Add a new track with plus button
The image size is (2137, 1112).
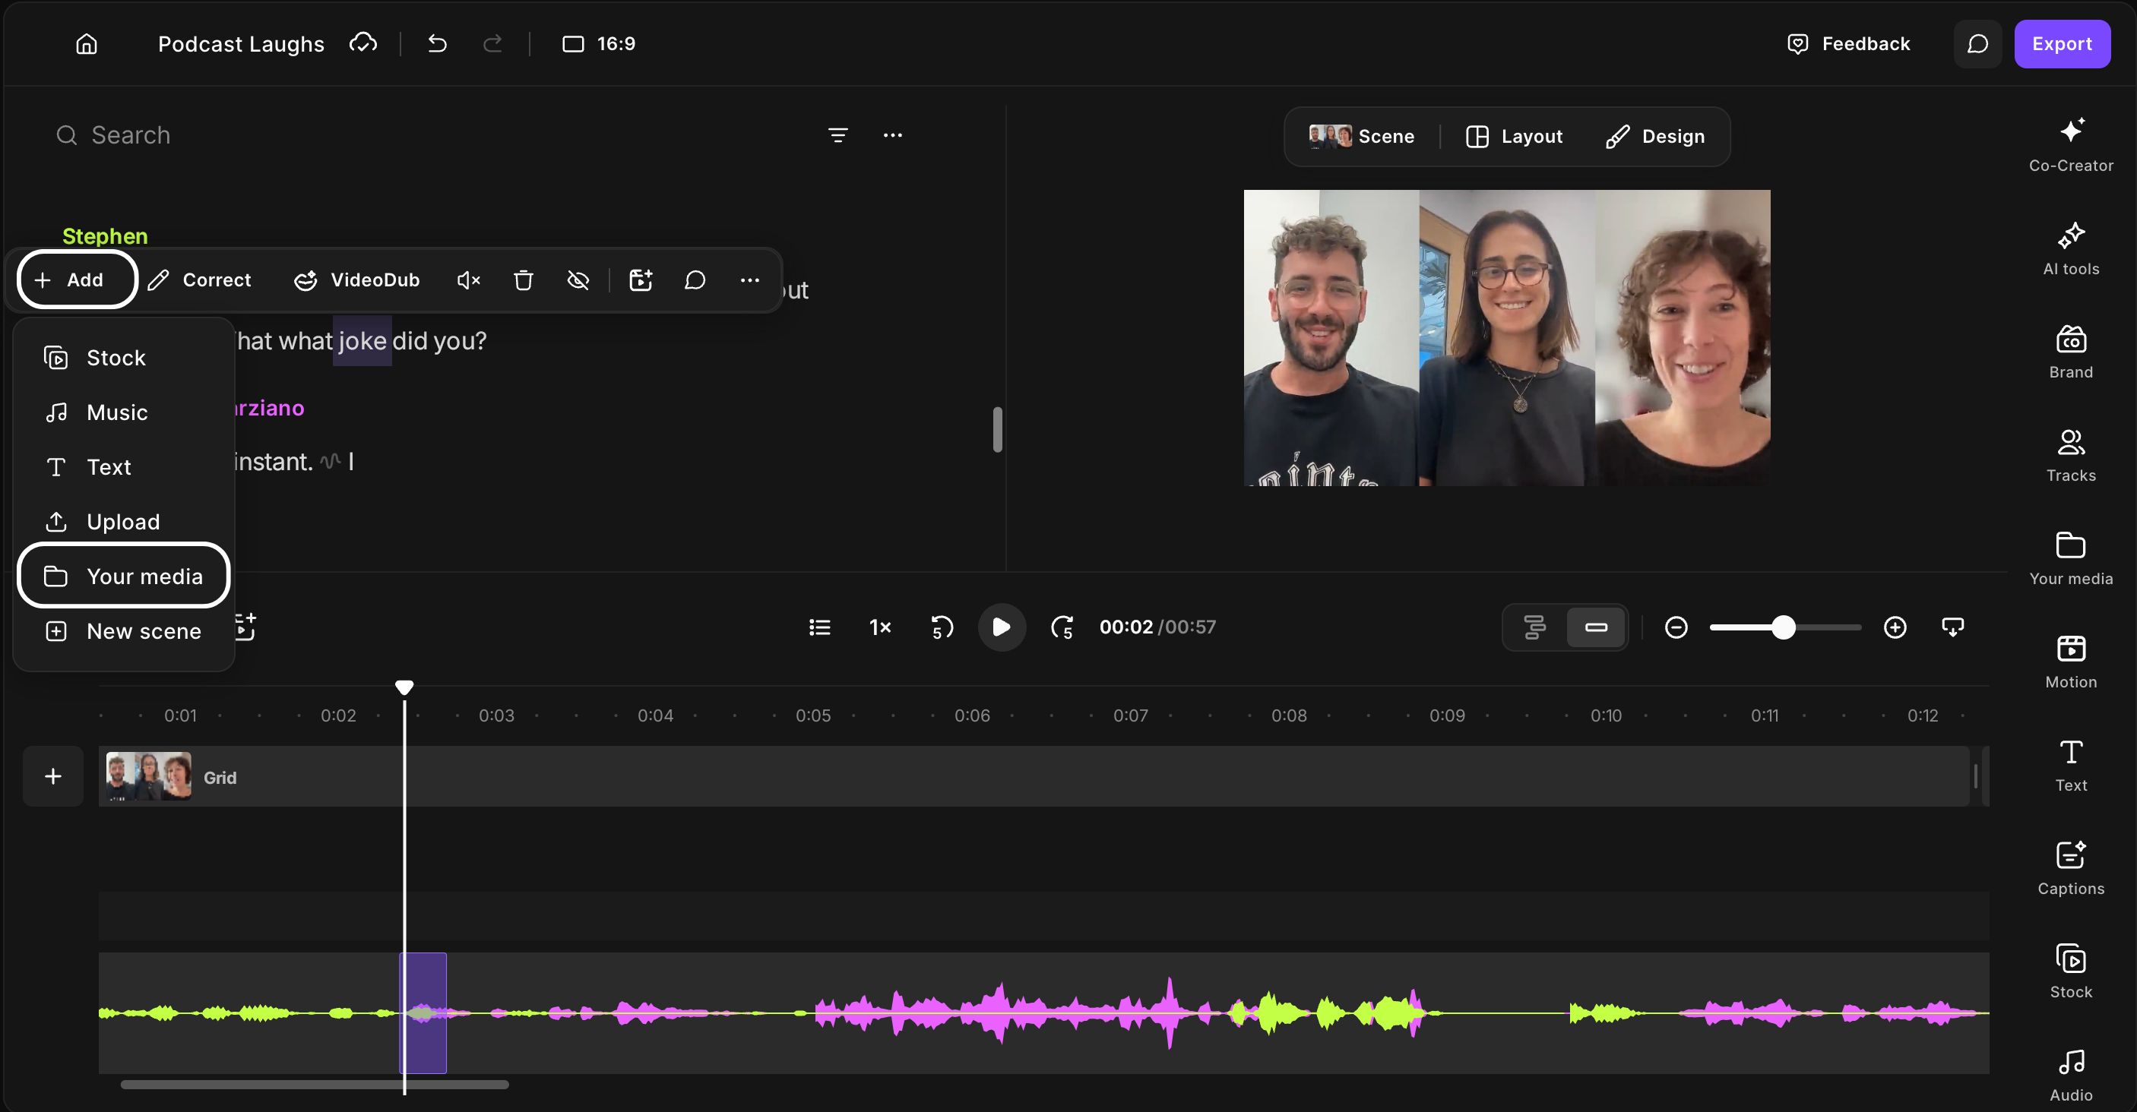pos(53,776)
